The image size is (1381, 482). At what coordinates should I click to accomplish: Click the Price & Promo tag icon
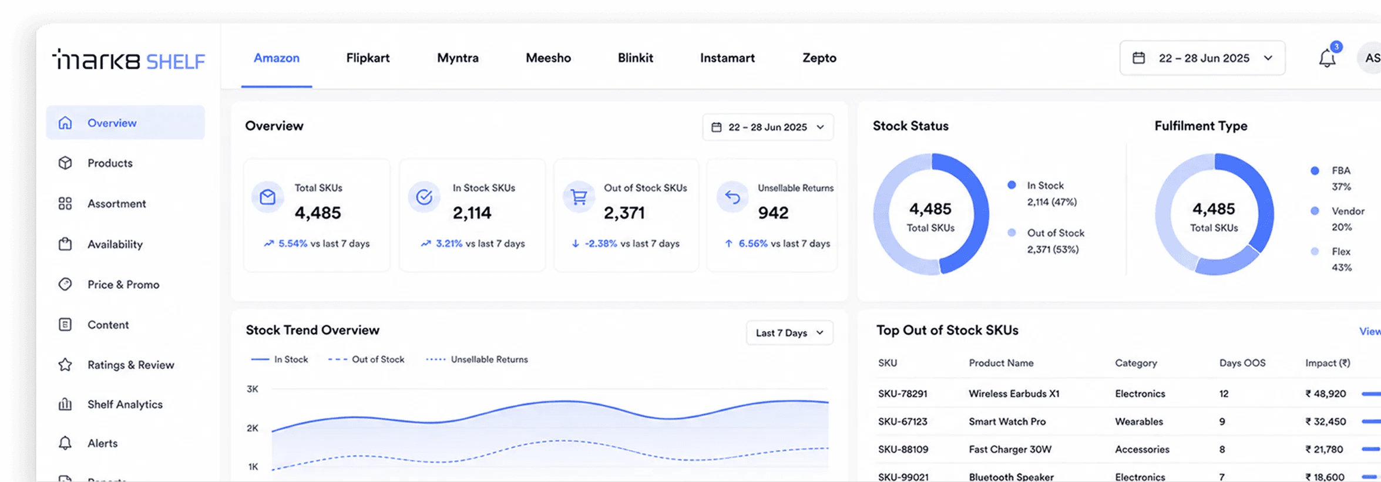tap(65, 284)
